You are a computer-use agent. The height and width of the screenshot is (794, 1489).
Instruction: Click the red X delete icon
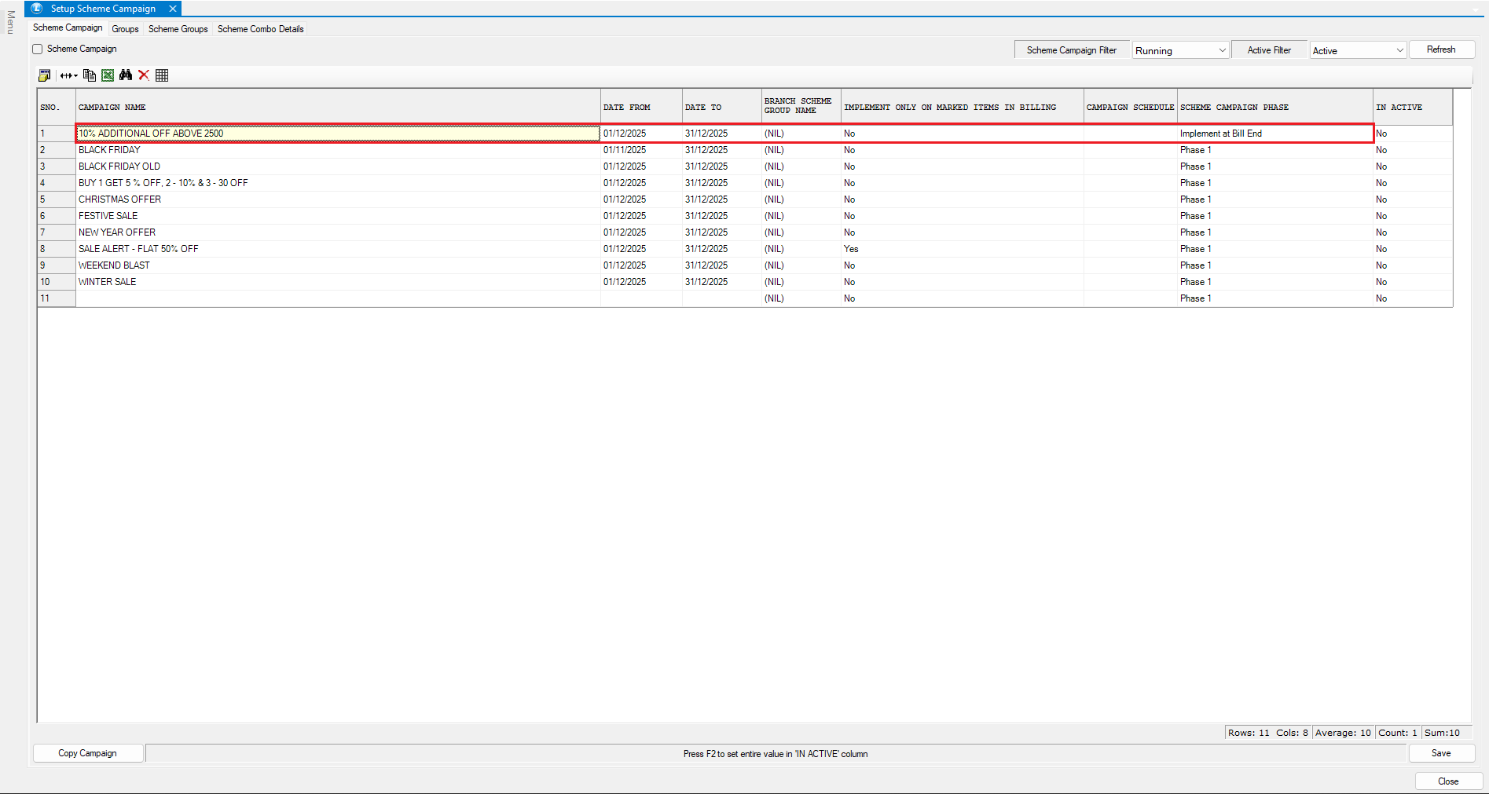point(144,75)
